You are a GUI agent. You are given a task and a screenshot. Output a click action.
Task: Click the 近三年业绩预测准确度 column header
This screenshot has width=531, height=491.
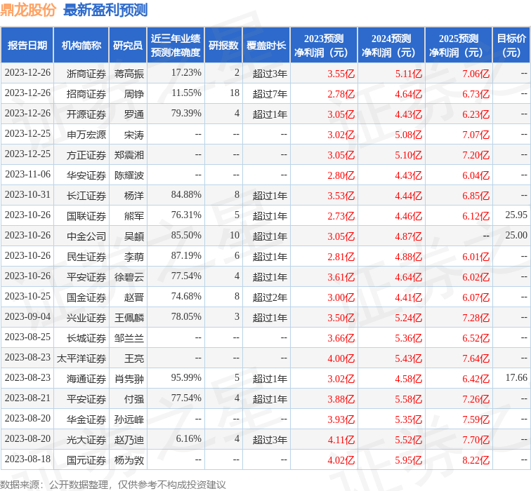(x=176, y=46)
